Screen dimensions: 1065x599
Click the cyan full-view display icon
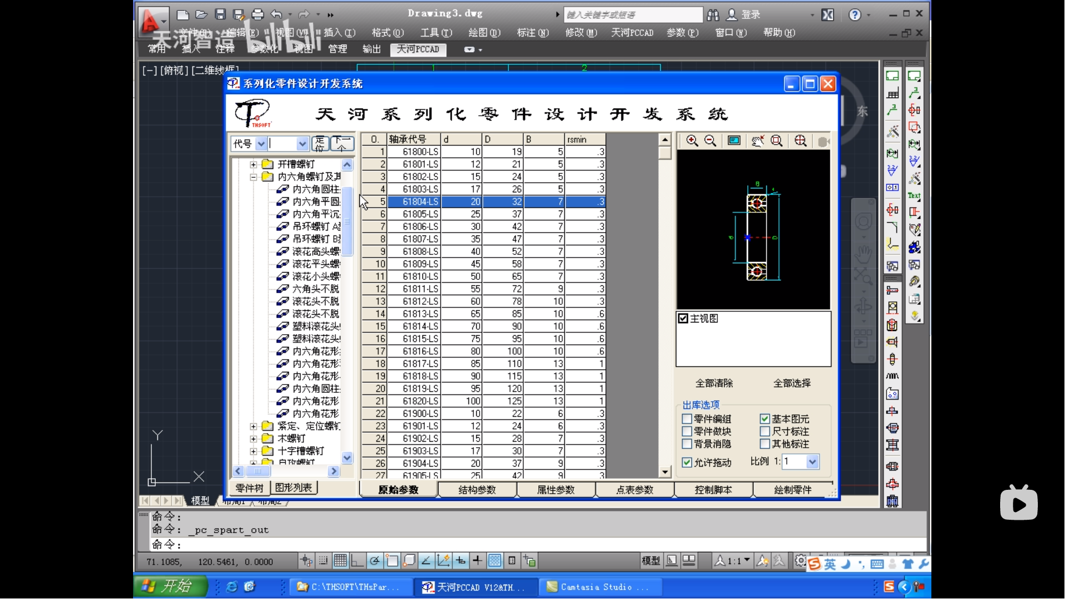[x=734, y=141]
